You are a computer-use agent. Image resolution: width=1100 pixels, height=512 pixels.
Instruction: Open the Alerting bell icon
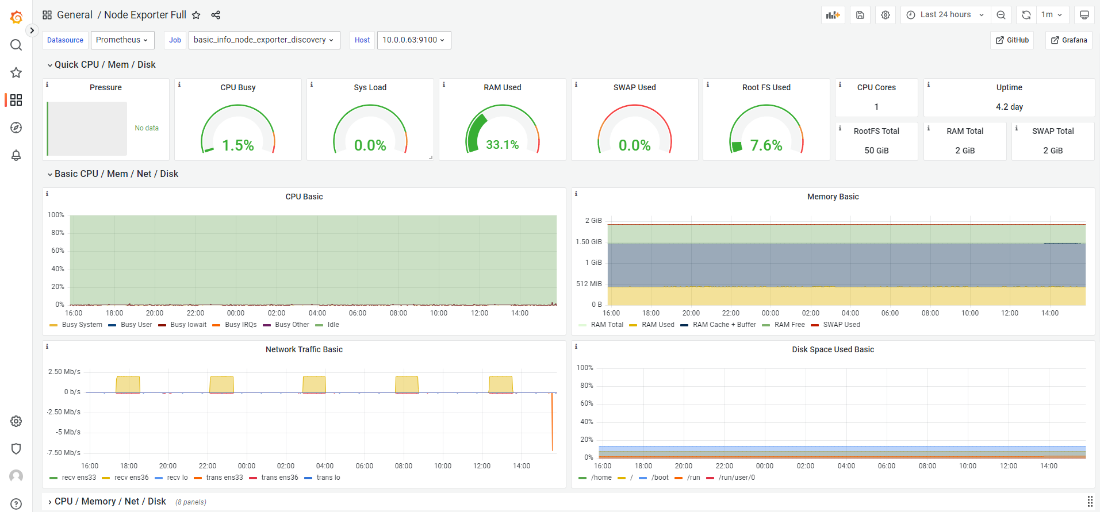pos(16,155)
